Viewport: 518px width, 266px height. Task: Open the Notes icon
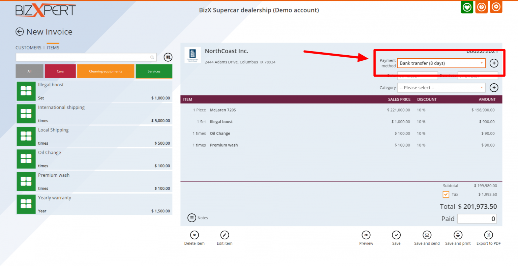(x=192, y=218)
